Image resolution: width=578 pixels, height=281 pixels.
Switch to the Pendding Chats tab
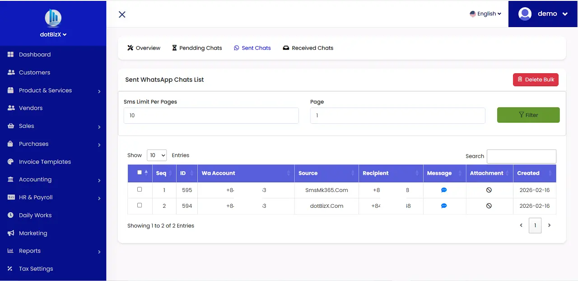click(x=197, y=48)
